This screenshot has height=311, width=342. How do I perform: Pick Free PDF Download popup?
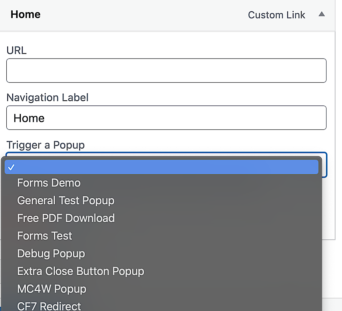coord(66,218)
